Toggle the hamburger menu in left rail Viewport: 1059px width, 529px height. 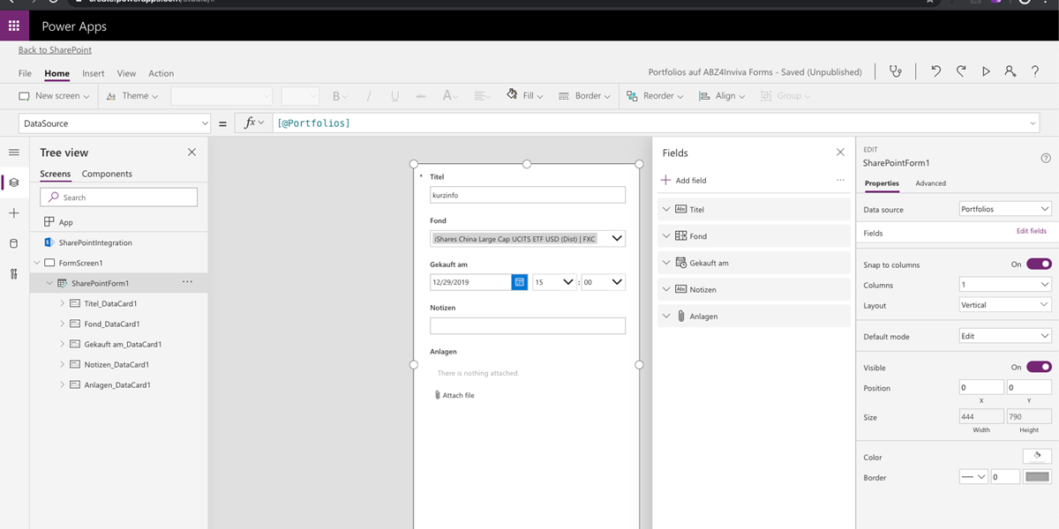(x=13, y=153)
